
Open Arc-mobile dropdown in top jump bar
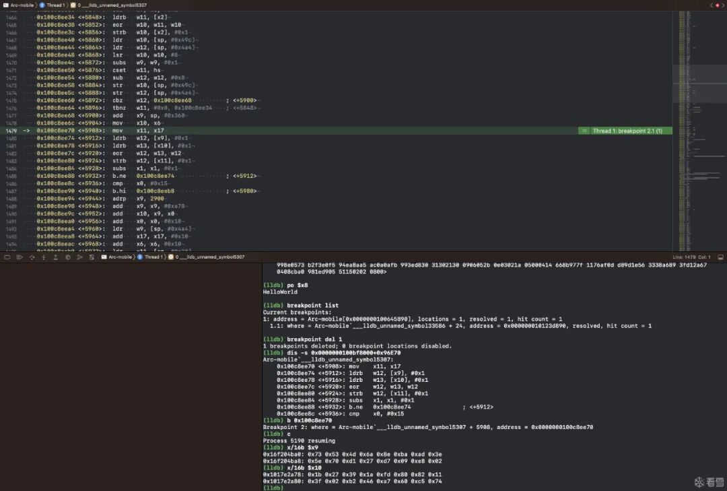click(x=19, y=5)
